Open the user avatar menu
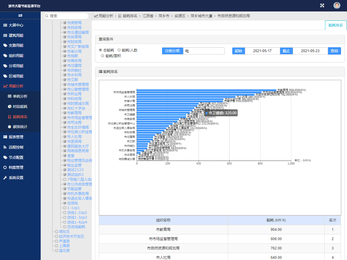The width and height of the screenshot is (347, 260). click(x=337, y=5)
